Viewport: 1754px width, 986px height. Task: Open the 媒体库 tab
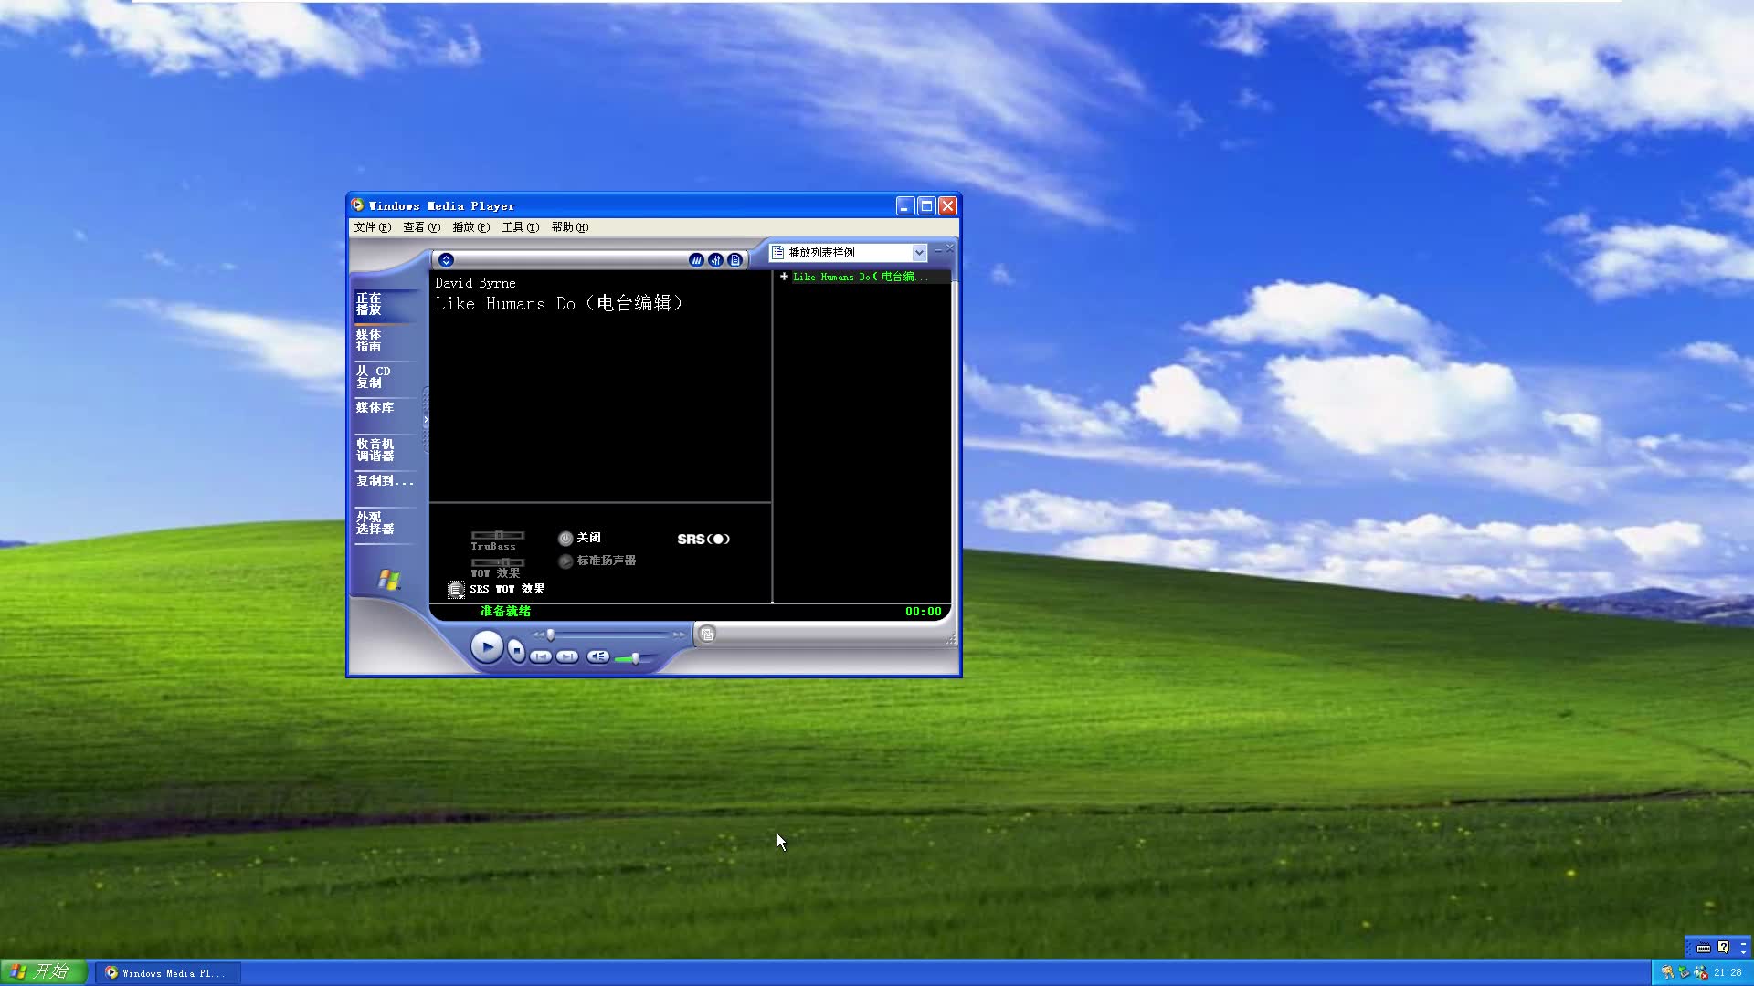(375, 408)
